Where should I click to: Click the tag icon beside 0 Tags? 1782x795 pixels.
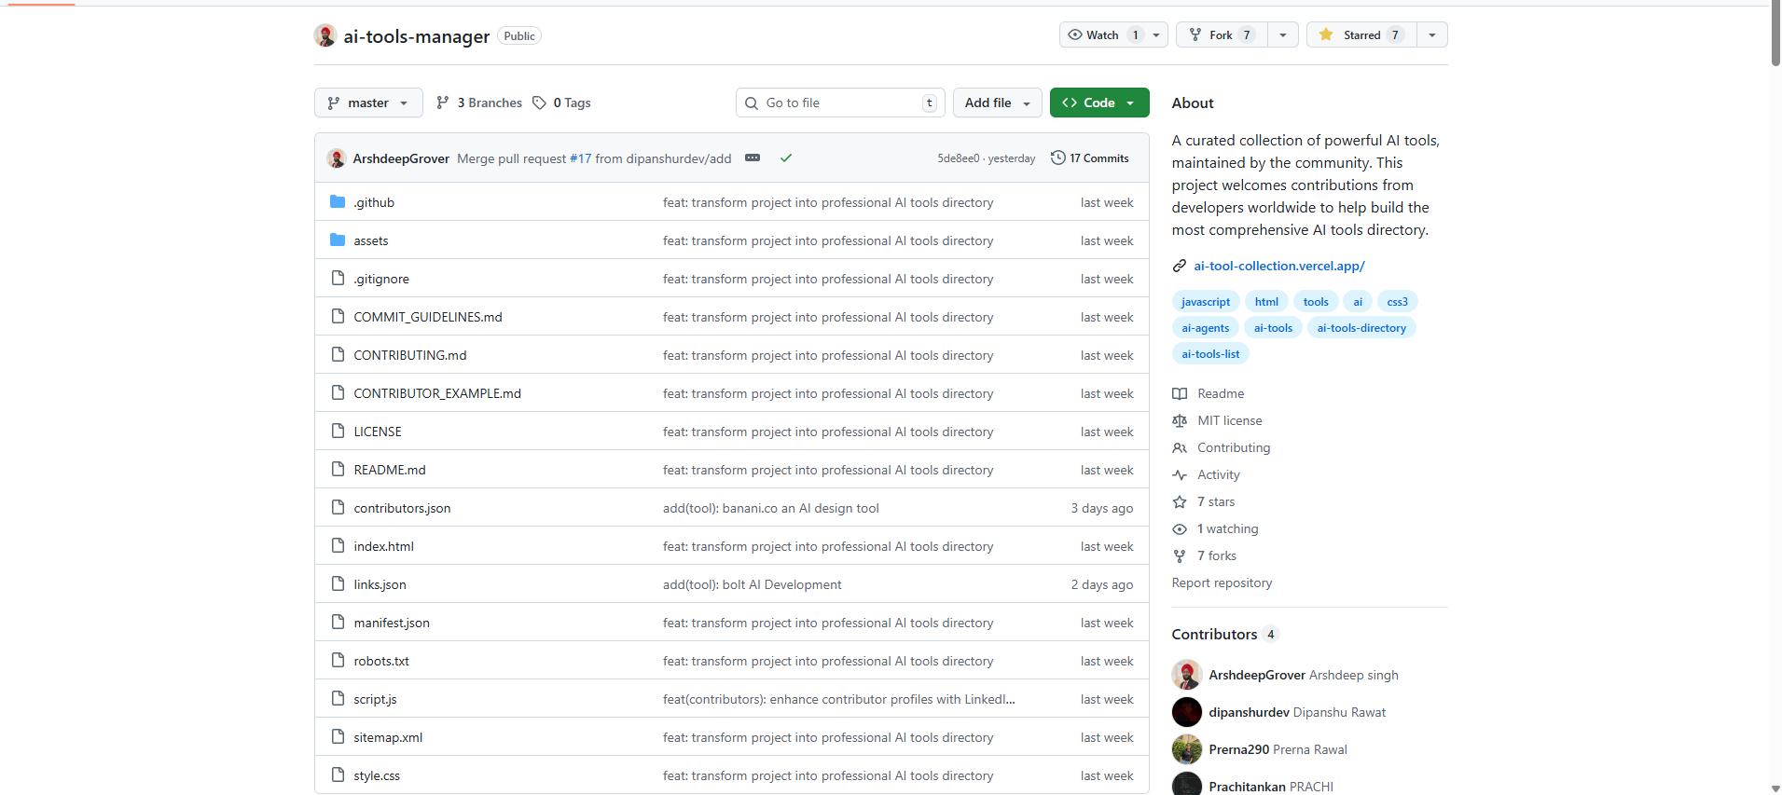click(x=539, y=103)
